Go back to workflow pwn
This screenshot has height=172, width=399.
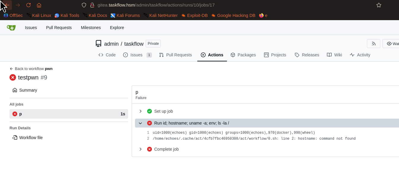[x=31, y=69]
